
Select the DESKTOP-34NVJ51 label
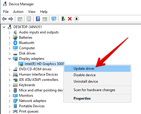[x=28, y=27]
